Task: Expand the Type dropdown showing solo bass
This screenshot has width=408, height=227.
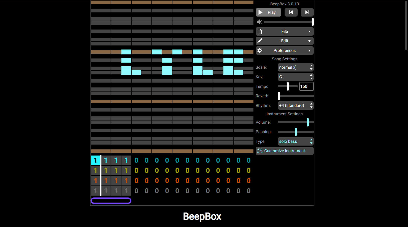Action: pos(296,141)
